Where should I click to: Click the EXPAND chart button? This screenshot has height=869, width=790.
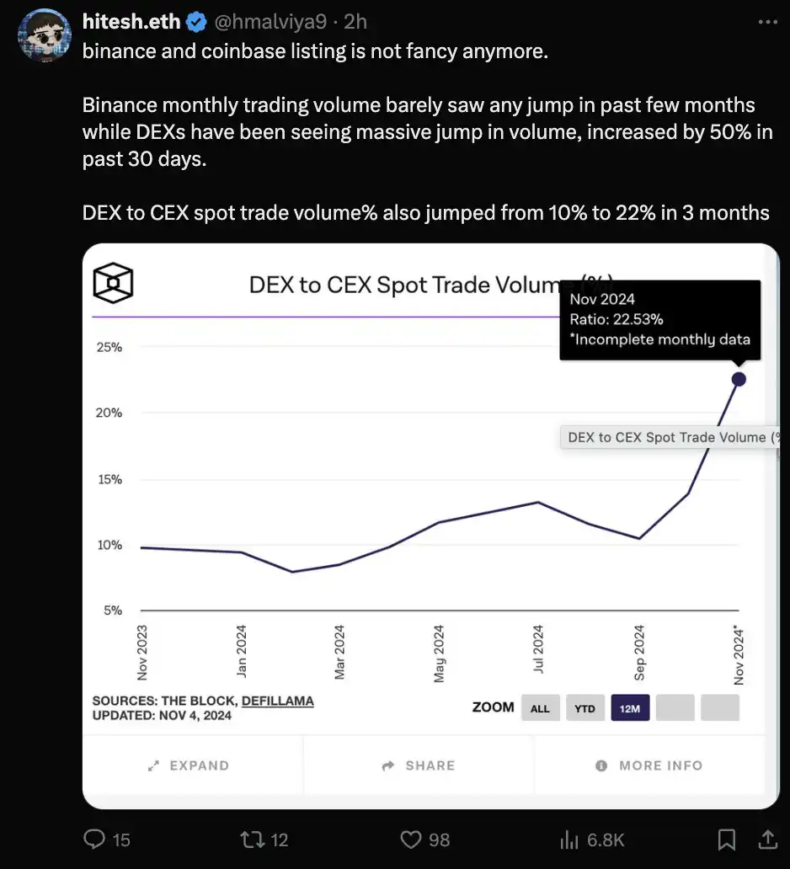click(189, 765)
